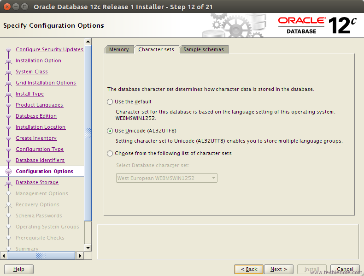This screenshot has height=276, width=364.
Task: Click the System Class step bullet
Action: pyautogui.click(x=9, y=72)
